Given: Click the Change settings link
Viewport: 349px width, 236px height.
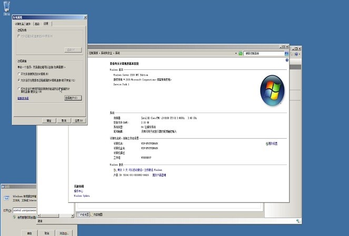Looking at the screenshot, I should click(272, 144).
